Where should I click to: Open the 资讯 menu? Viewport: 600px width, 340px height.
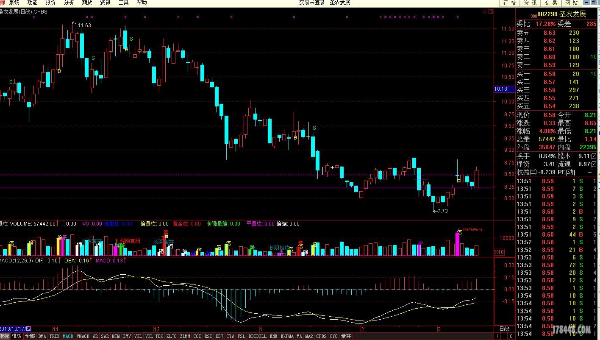click(105, 3)
